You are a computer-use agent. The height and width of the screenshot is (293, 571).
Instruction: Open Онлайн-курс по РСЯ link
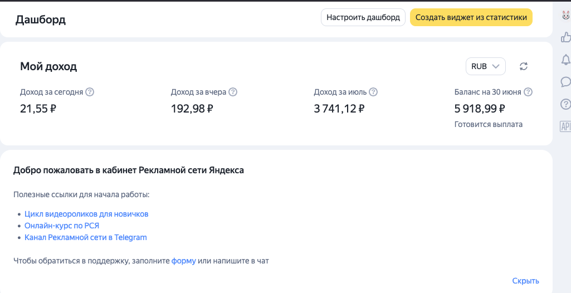pyautogui.click(x=62, y=226)
